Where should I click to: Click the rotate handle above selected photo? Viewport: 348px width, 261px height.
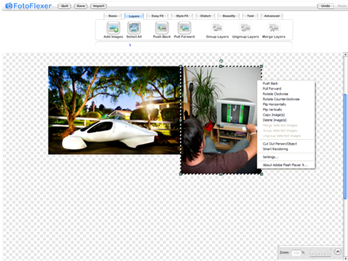point(221,61)
